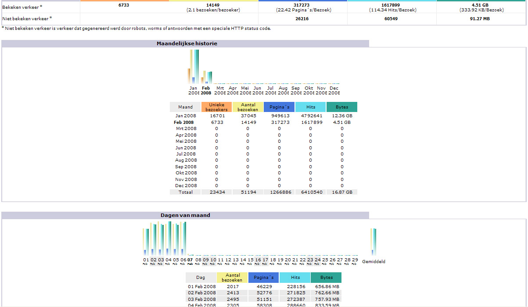The height and width of the screenshot is (307, 528).
Task: Click the 'Jul 2008' label under monthly chart
Action: [x=270, y=90]
